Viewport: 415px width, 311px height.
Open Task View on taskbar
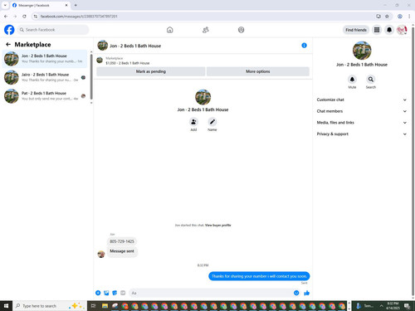coord(94,306)
